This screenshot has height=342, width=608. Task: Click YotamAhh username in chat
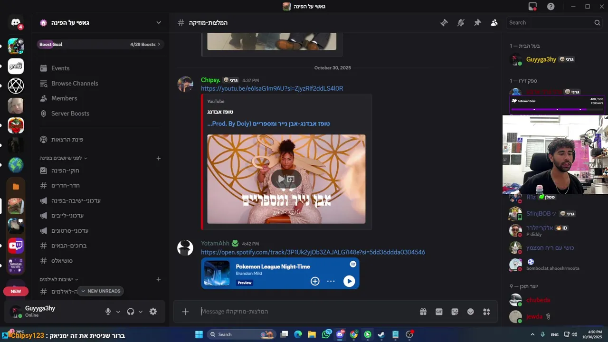[x=215, y=243]
